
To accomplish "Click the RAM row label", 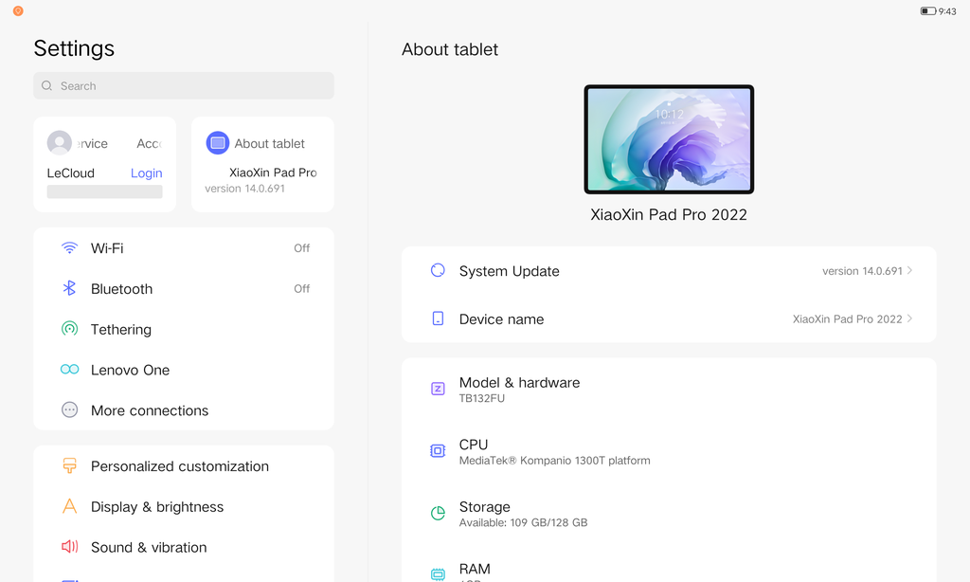I will pyautogui.click(x=475, y=569).
